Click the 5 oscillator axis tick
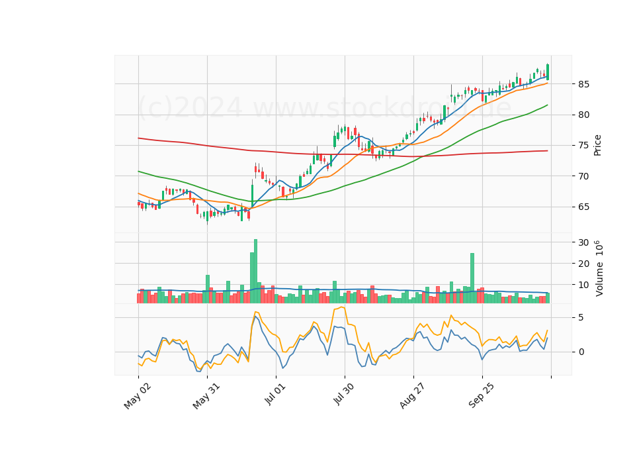This screenshot has width=635, height=457. 581,317
